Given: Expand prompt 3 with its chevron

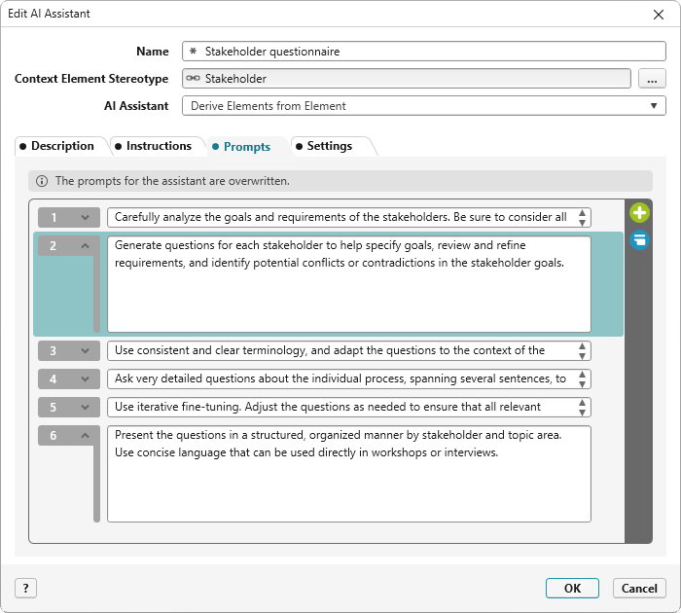Looking at the screenshot, I should pos(86,350).
